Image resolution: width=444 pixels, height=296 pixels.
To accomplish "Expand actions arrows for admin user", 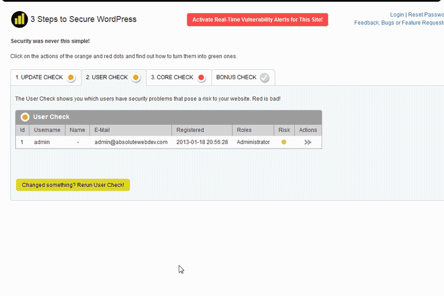I will pyautogui.click(x=308, y=142).
